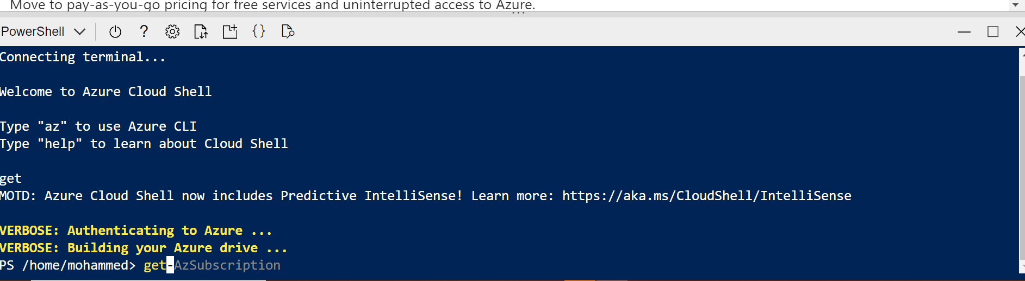The image size is (1025, 281).
Task: Click the pay-as-you-go pricing banner text
Action: coord(272,5)
